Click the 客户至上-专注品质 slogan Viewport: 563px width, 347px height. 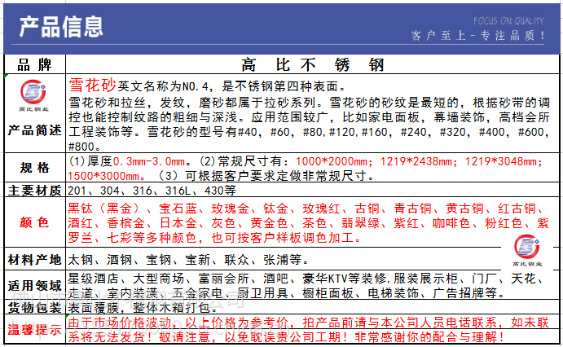point(478,35)
